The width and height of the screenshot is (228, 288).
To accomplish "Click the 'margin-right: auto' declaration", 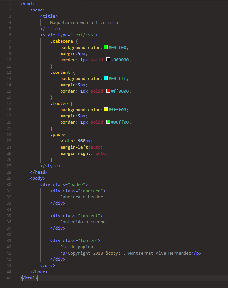I will pos(84,154).
